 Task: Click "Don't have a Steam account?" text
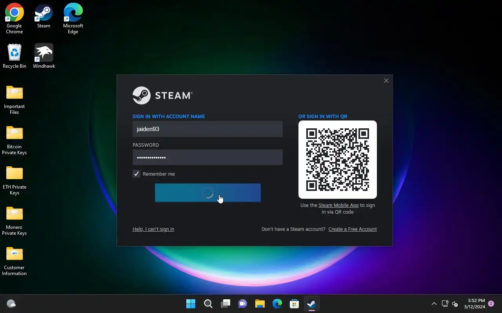pyautogui.click(x=293, y=229)
